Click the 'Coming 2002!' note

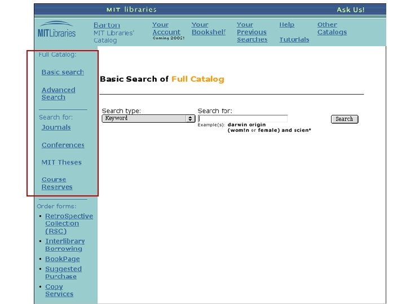pyautogui.click(x=169, y=38)
